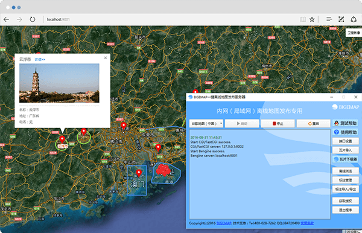Click the 退出程序 button
This screenshot has width=362, height=233.
click(x=345, y=210)
